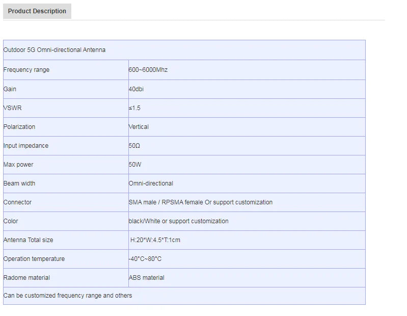The image size is (407, 316).
Task: Click the ABS material radome value
Action: coord(146,278)
